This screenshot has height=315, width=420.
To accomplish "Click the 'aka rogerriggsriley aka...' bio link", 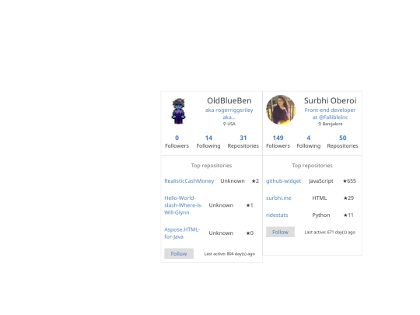I will 229,114.
